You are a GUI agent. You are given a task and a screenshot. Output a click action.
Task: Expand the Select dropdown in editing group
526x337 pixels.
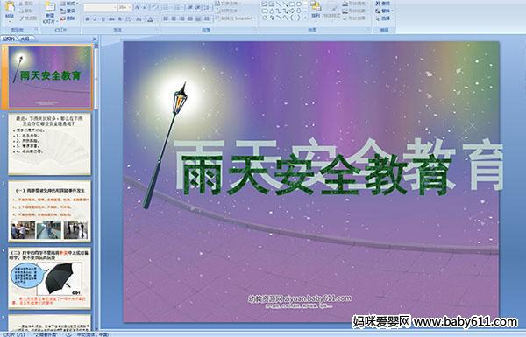pyautogui.click(x=384, y=18)
